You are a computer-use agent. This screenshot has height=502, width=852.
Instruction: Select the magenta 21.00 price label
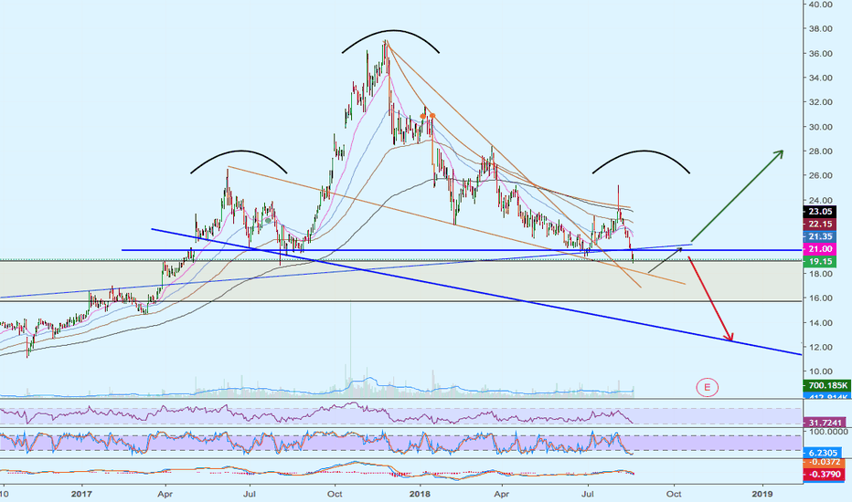coord(820,248)
